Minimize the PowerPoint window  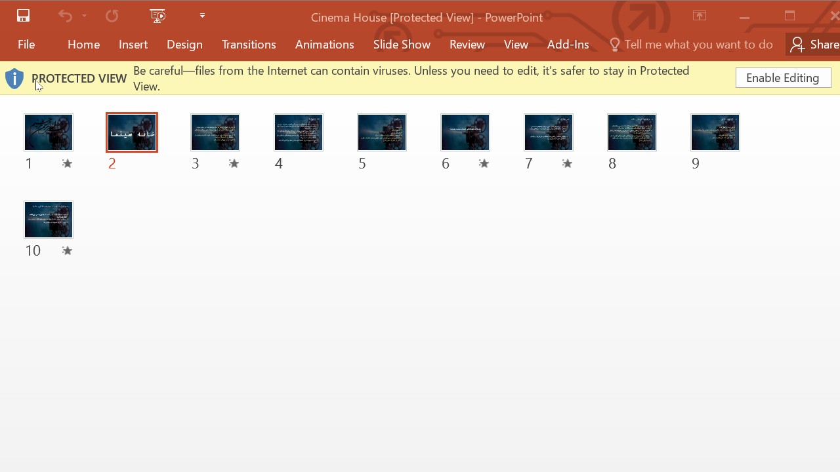point(744,16)
